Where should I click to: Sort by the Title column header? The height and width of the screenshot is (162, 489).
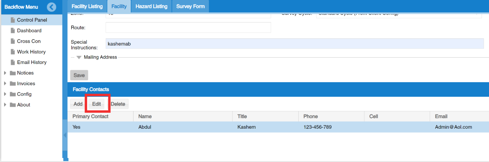point(265,116)
